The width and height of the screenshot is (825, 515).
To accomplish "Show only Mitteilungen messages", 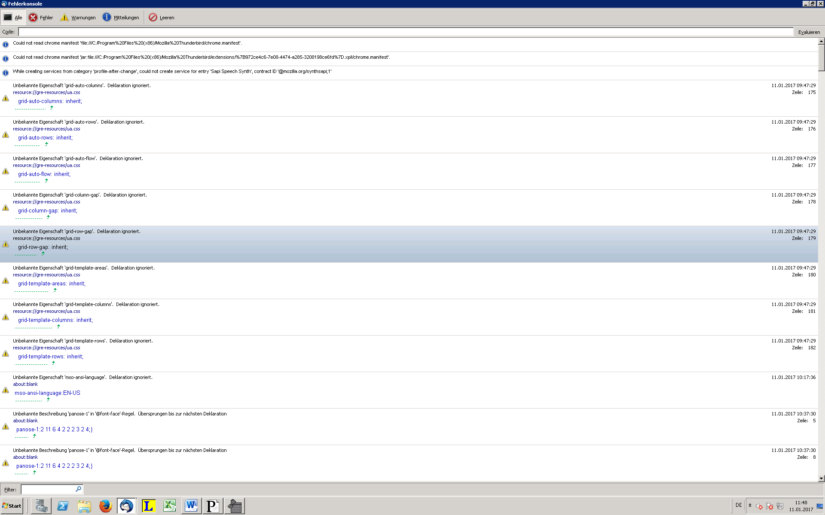I will pyautogui.click(x=121, y=18).
